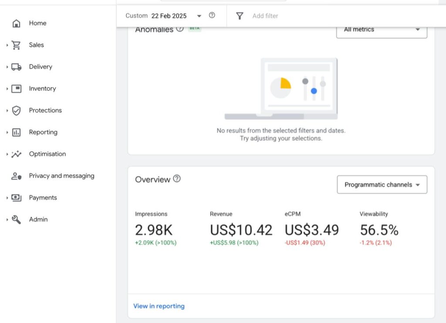This screenshot has height=323, width=446.
Task: Click the Home house icon
Action: tap(17, 23)
